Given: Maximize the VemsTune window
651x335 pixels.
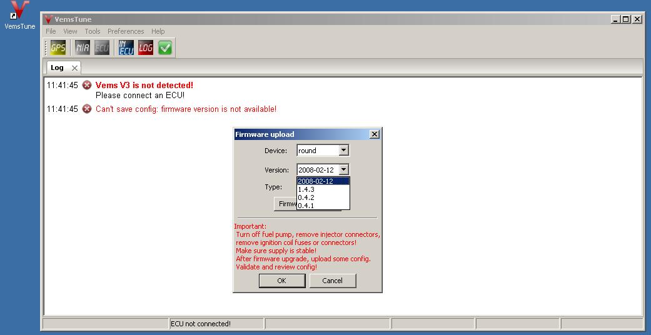Looking at the screenshot, I should 626,19.
